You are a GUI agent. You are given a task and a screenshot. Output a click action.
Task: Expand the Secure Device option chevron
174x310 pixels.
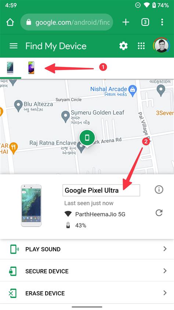click(165, 271)
